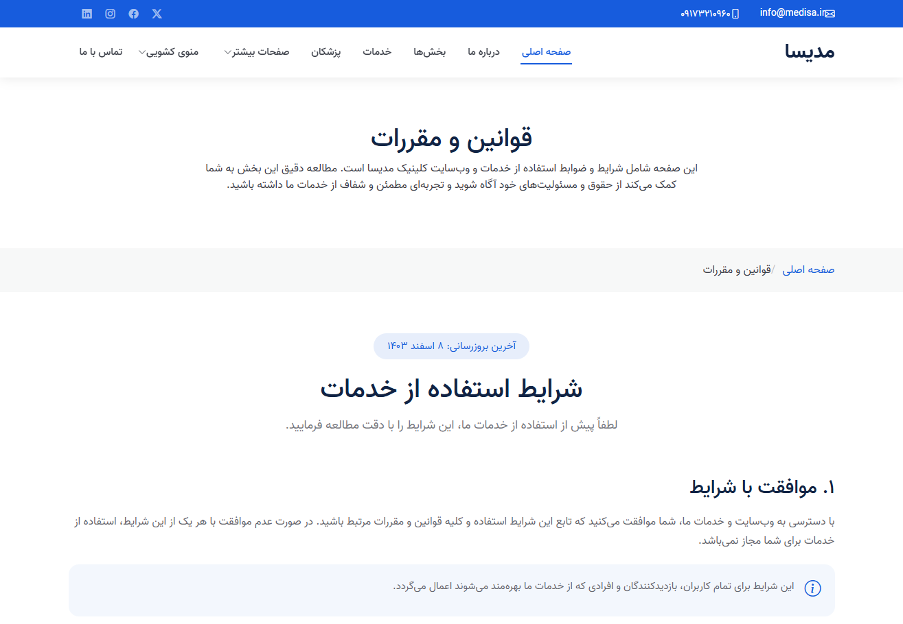Open the درباره ما menu item
903x624 pixels.
[x=483, y=51]
